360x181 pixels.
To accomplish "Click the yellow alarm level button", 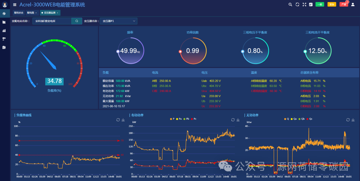I will (x=332, y=4).
